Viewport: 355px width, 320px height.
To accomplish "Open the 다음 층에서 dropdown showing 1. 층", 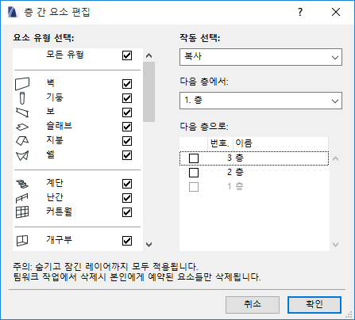I will pos(260,101).
